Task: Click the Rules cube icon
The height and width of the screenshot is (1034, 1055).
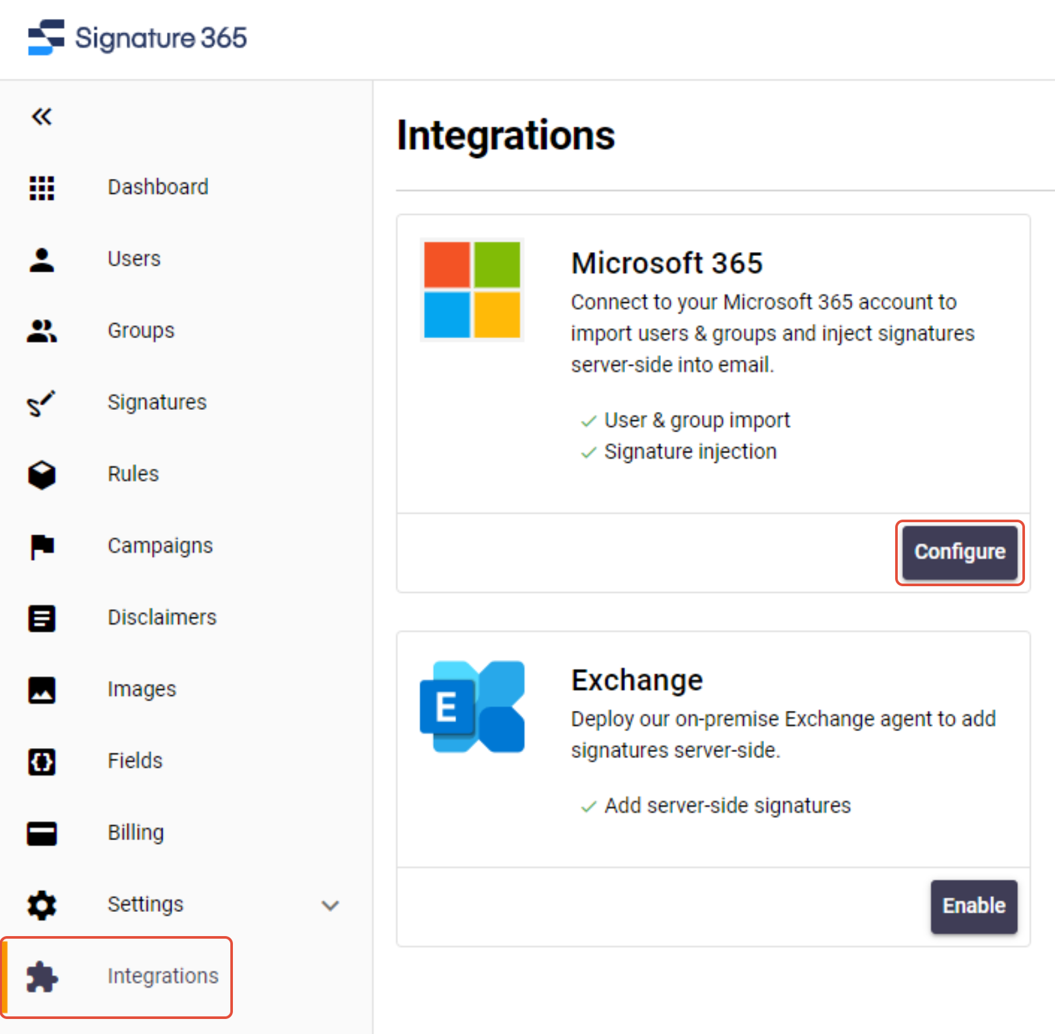Action: coord(42,475)
